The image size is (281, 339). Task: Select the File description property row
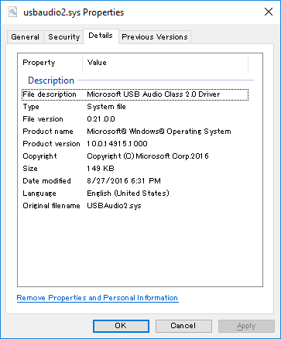pos(135,94)
